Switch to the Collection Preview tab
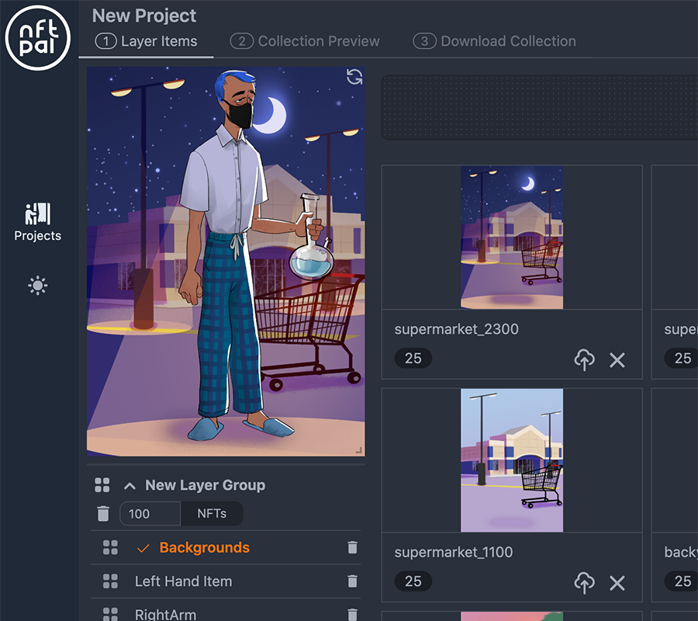 [x=305, y=41]
